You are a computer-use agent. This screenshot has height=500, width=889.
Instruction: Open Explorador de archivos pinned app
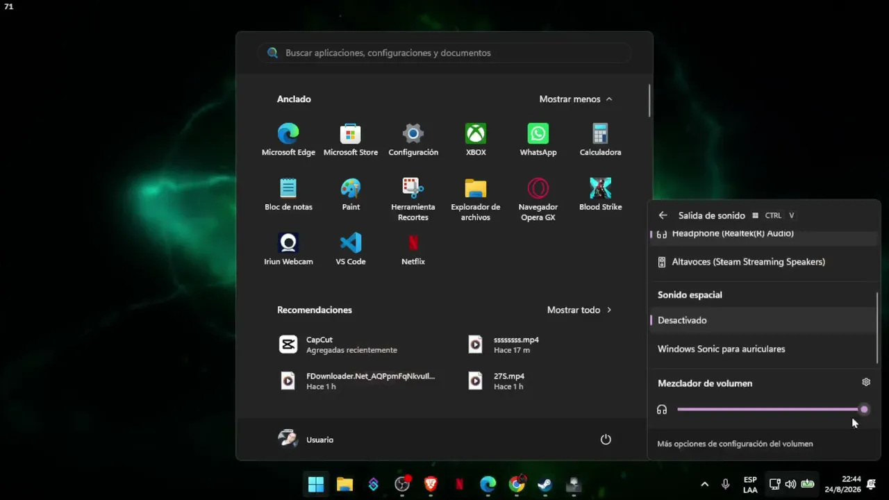476,199
